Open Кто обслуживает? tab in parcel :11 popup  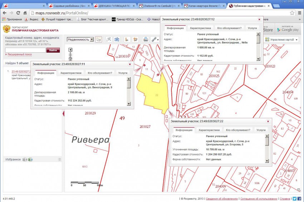pyautogui.click(x=100, y=73)
